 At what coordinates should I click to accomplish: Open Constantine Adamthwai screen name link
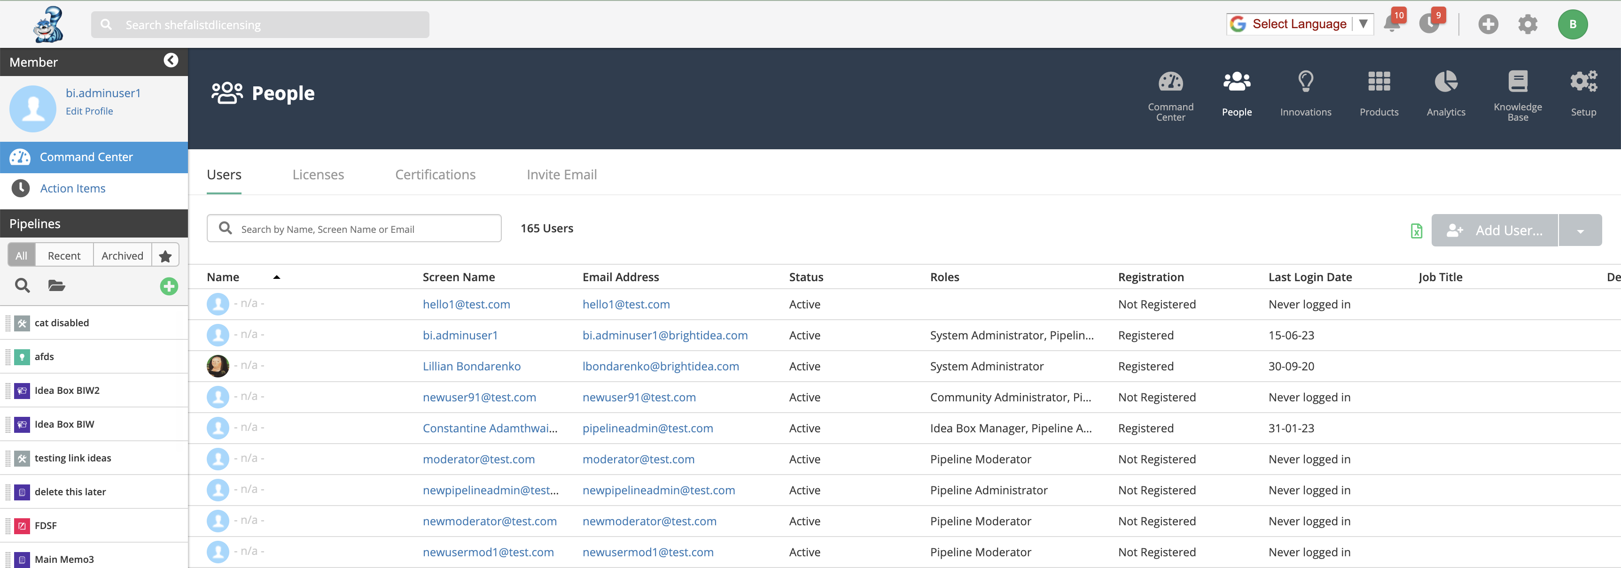click(490, 429)
